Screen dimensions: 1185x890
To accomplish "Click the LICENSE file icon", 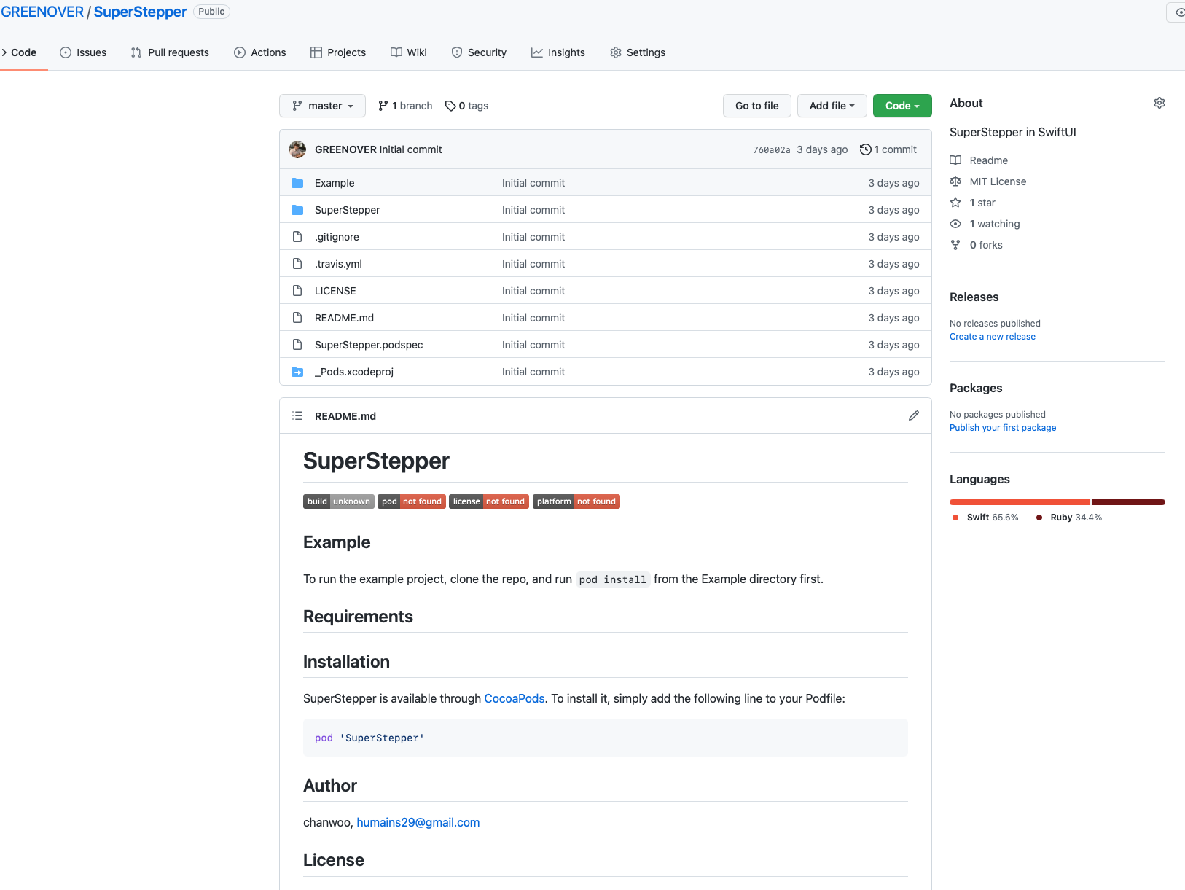I will coord(297,291).
